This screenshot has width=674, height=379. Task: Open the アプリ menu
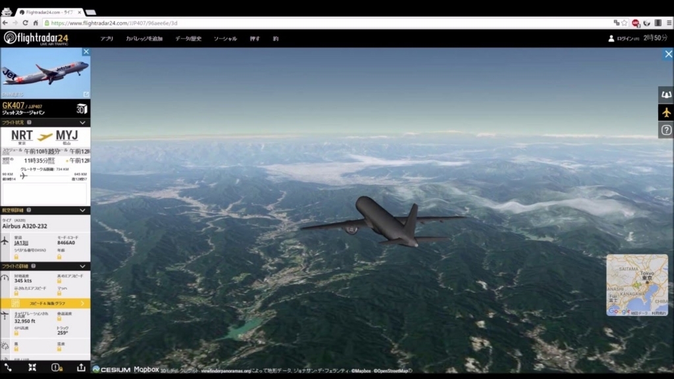107,39
